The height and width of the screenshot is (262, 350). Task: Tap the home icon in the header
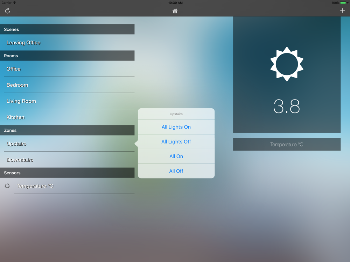click(x=175, y=11)
